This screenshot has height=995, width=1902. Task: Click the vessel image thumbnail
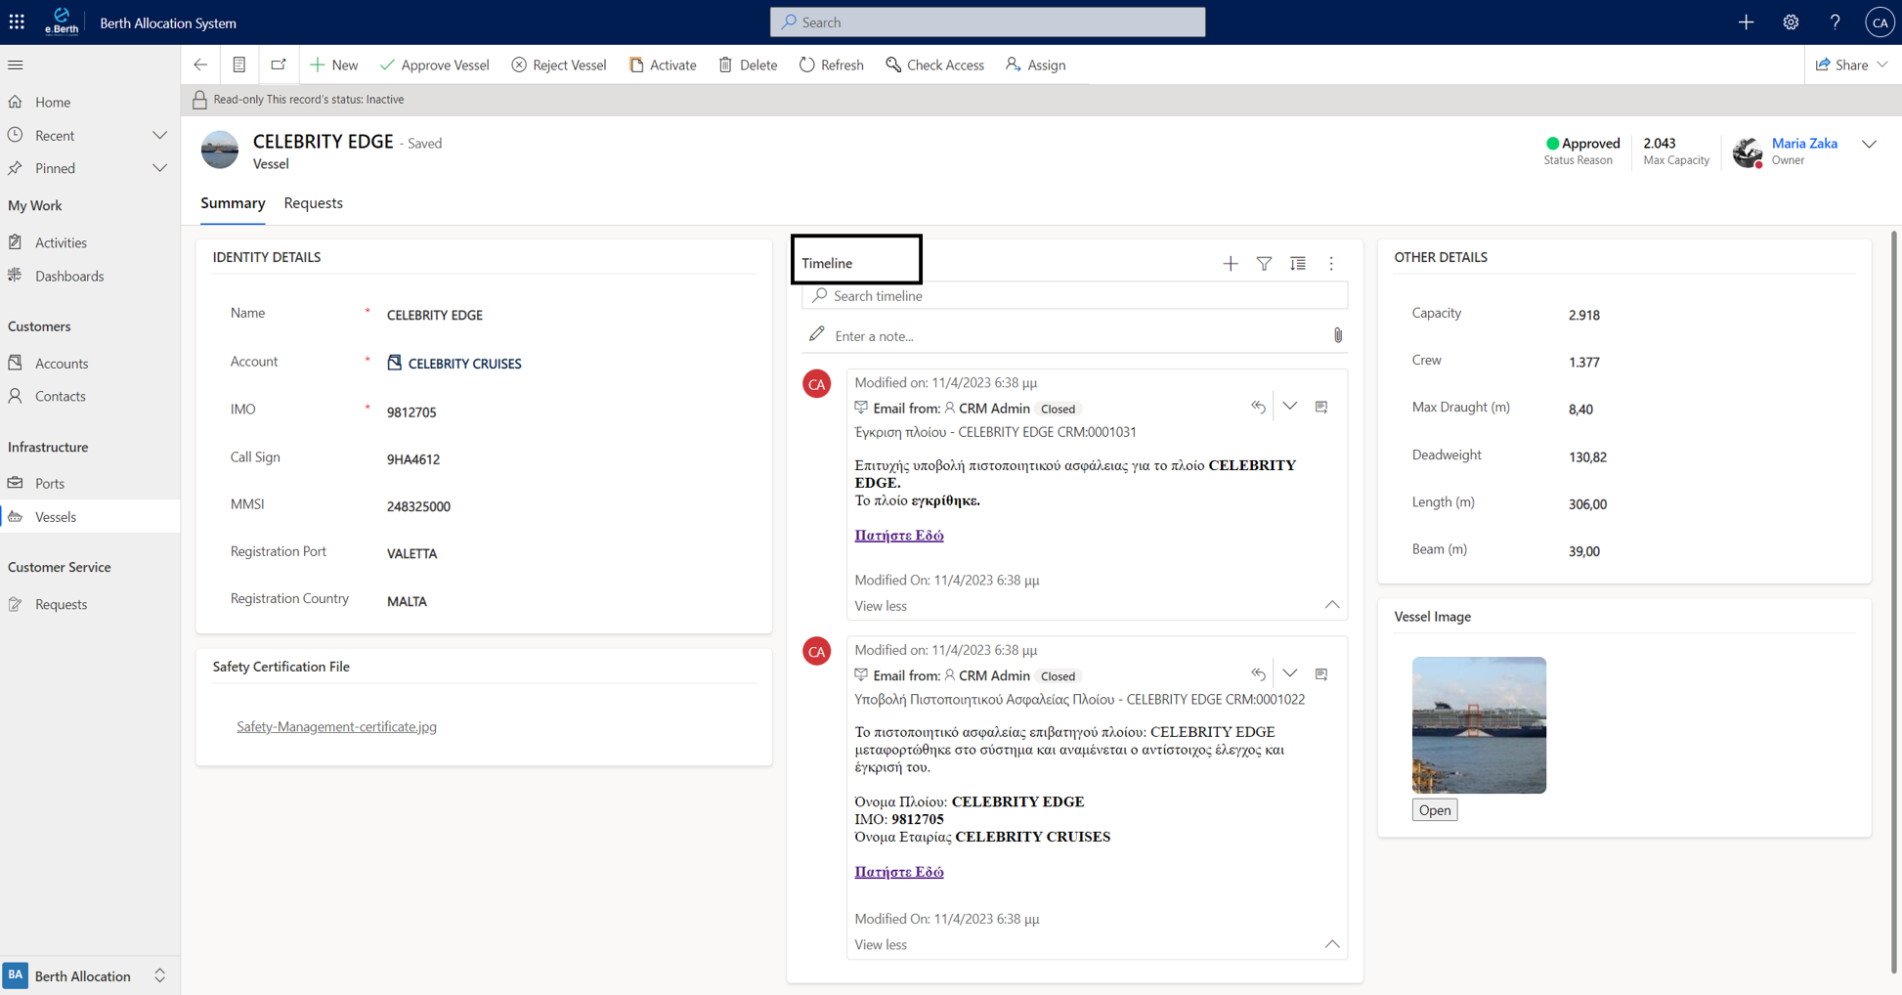coord(1479,724)
